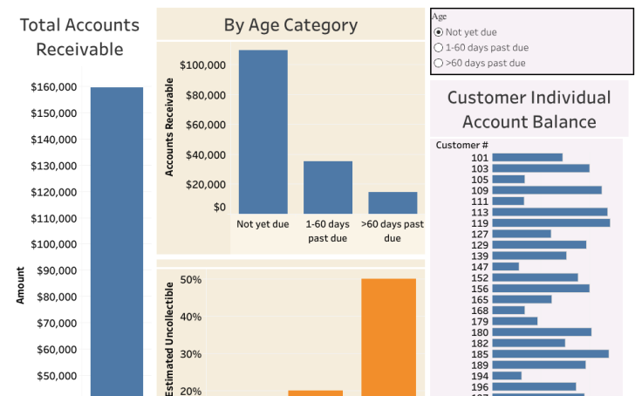Click the ">60 days past due" blue bar
The image size is (642, 396).
click(x=393, y=202)
